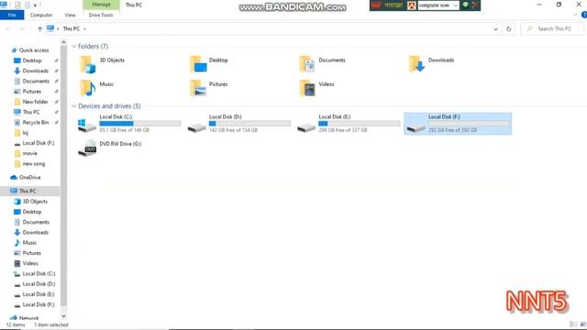Switch to the View ribbon tab

tap(70, 15)
